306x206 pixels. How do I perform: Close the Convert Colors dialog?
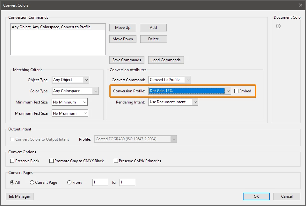click(301, 5)
